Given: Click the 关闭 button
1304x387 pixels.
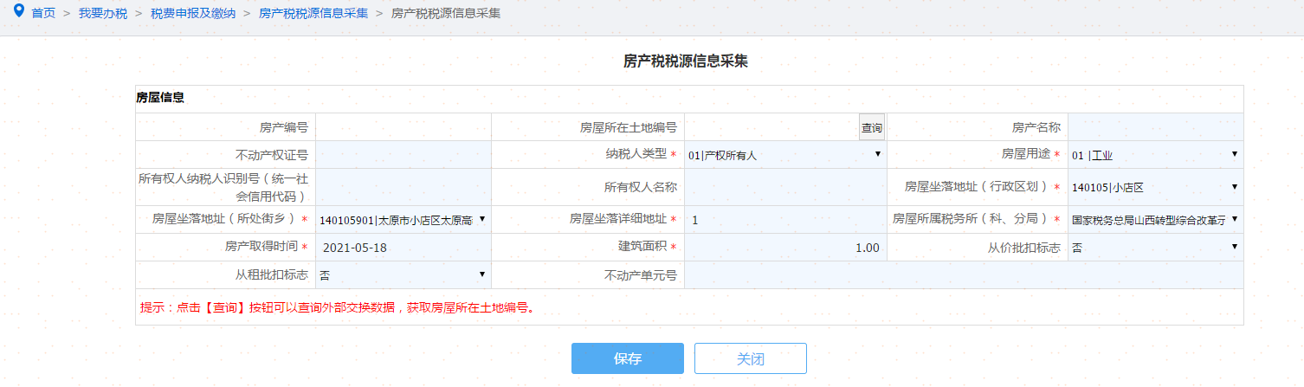Looking at the screenshot, I should [750, 358].
